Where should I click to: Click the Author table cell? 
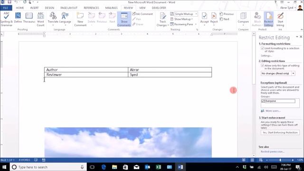click(86, 70)
